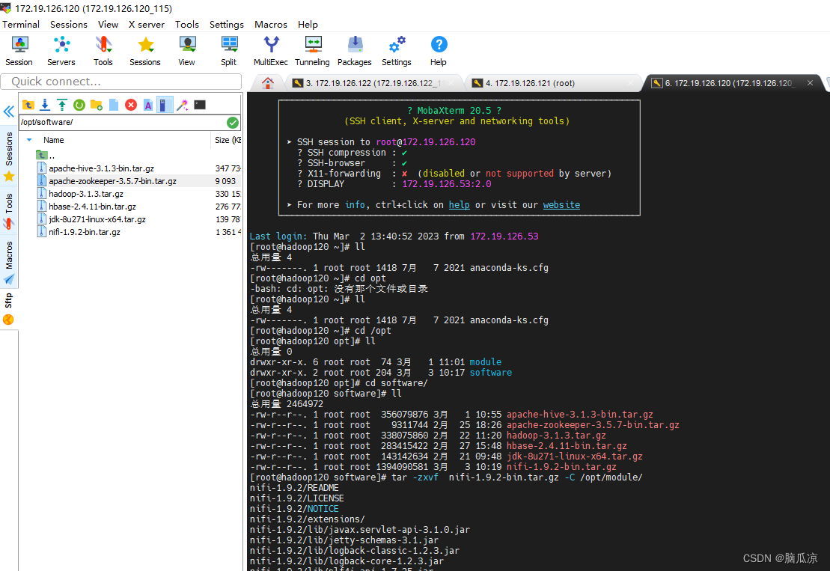830x571 pixels.
Task: Open the Tools side panel tab
Action: point(9,210)
